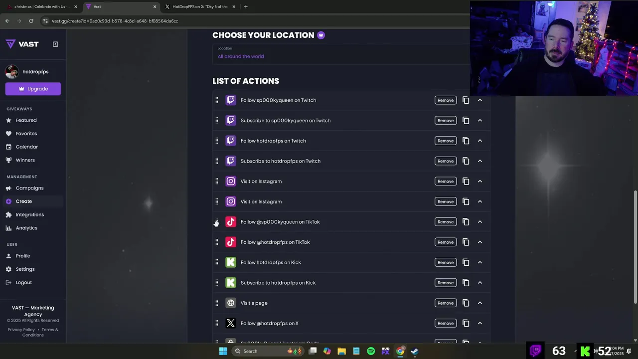This screenshot has width=638, height=359.
Task: Click the Kick icon beside Subscribe to hotdropfps
Action: pos(231,283)
